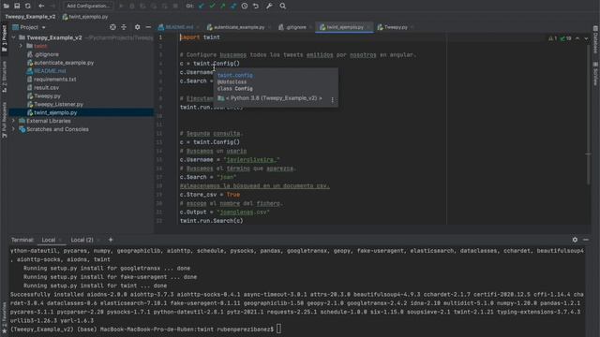Screen dimensions: 600x337
Task: Select twint_ejemplo.py in project tree
Action: [55, 112]
